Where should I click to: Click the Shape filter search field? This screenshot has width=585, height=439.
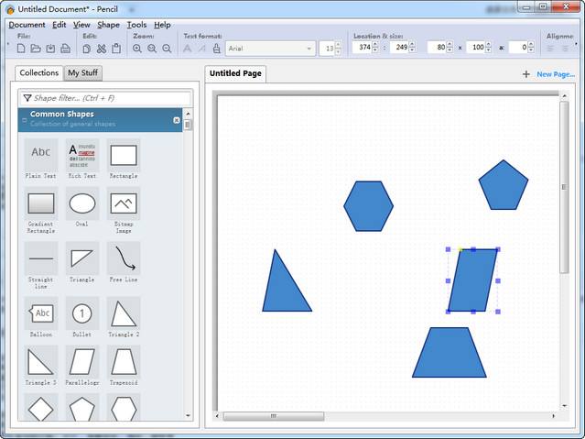tap(105, 98)
